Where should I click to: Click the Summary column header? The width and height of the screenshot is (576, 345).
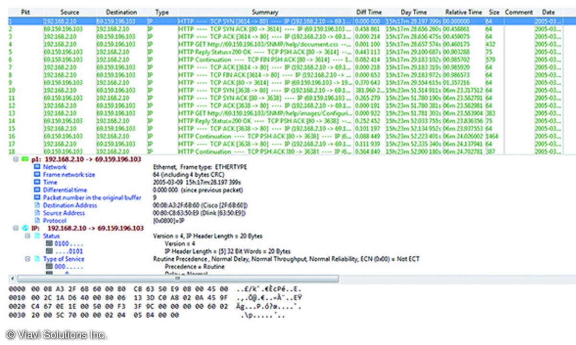[x=264, y=12]
